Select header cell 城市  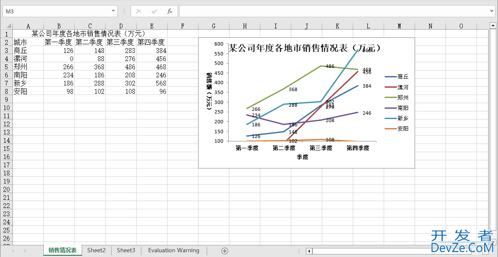(x=28, y=42)
